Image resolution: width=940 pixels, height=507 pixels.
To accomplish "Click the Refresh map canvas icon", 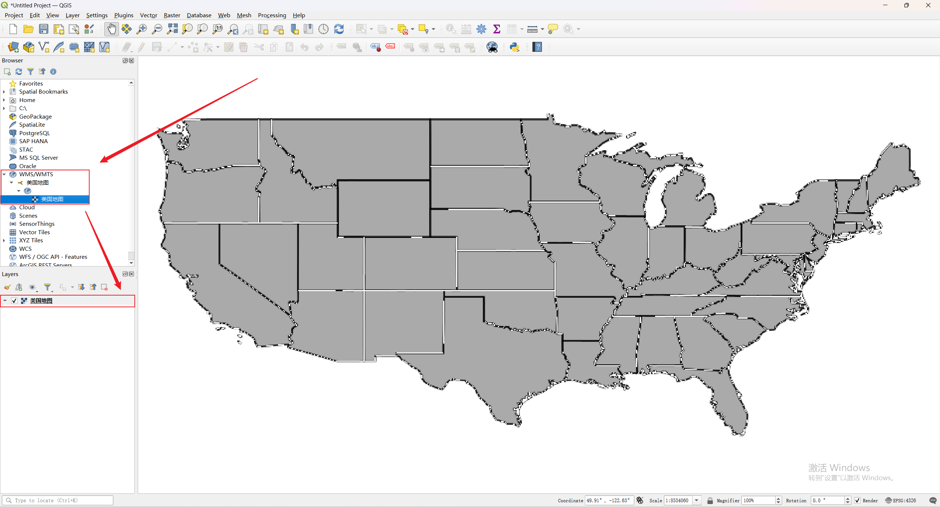I will point(339,29).
